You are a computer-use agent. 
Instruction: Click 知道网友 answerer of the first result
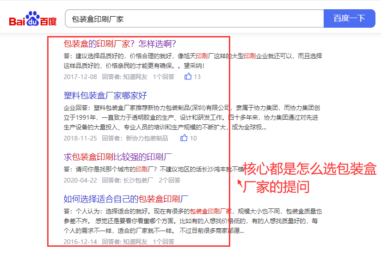135,77
